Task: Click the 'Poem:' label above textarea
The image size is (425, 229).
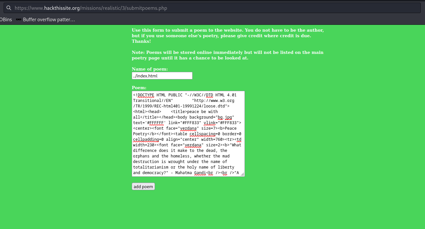Action: pos(139,88)
